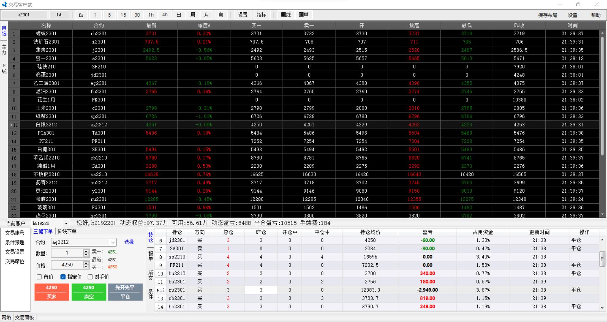The image size is (607, 322).
Task: Click the a2301 contract code box
Action: [24, 15]
